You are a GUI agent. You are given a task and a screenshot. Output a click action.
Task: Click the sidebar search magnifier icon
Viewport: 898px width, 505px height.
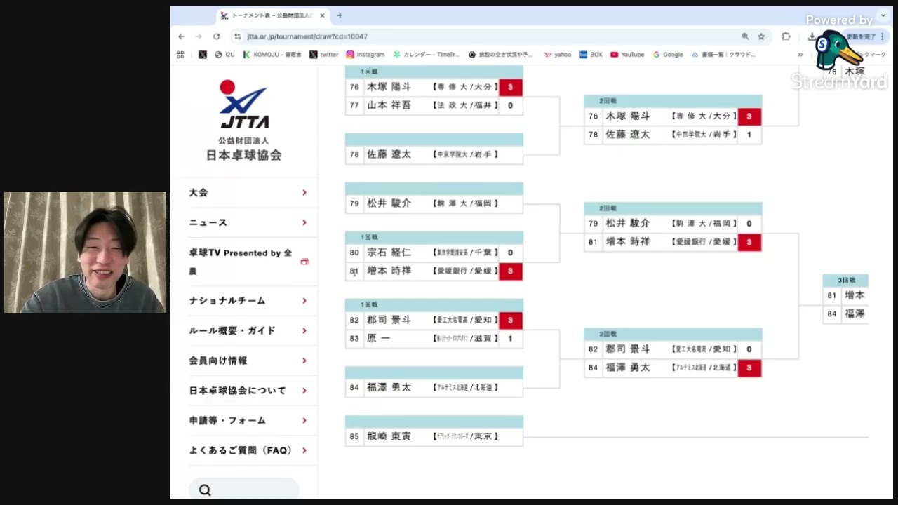pyautogui.click(x=205, y=490)
